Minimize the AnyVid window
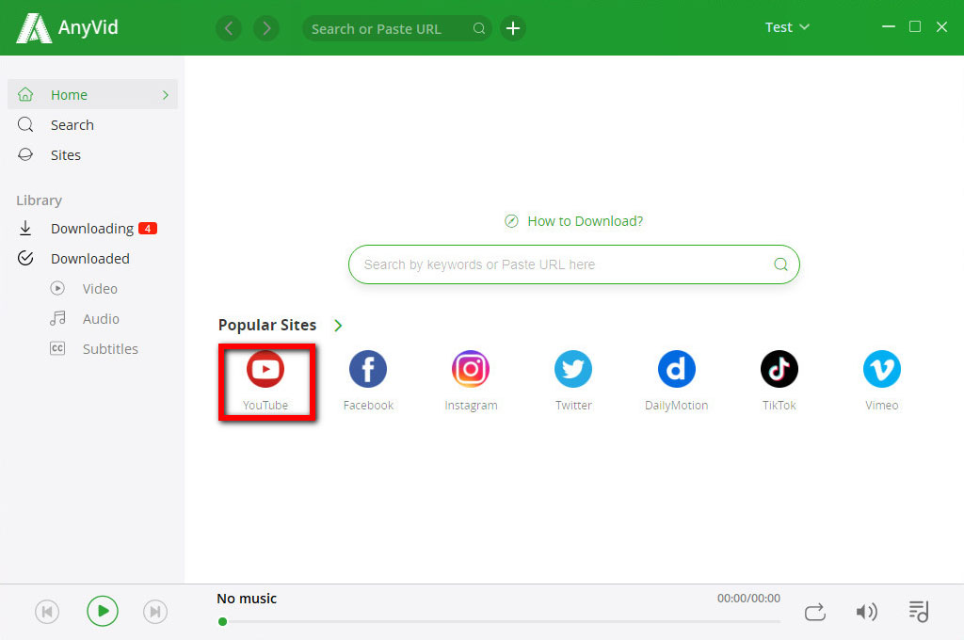 click(889, 27)
